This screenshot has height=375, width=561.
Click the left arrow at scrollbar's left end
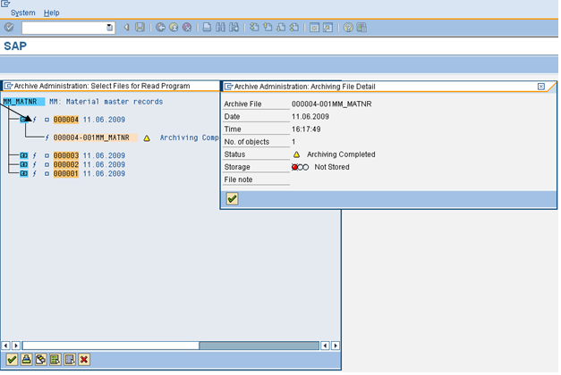click(x=5, y=346)
